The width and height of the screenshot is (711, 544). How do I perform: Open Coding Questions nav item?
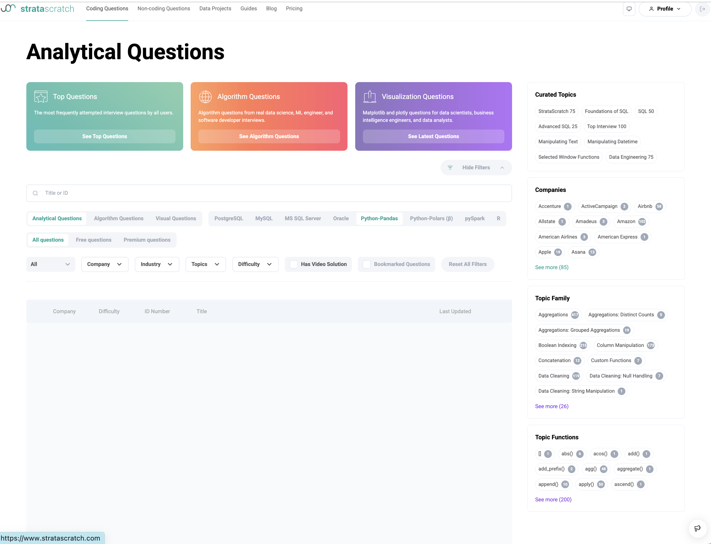point(107,8)
